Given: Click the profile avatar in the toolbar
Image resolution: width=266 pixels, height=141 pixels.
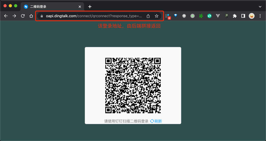Looking at the screenshot, I should pos(252,16).
